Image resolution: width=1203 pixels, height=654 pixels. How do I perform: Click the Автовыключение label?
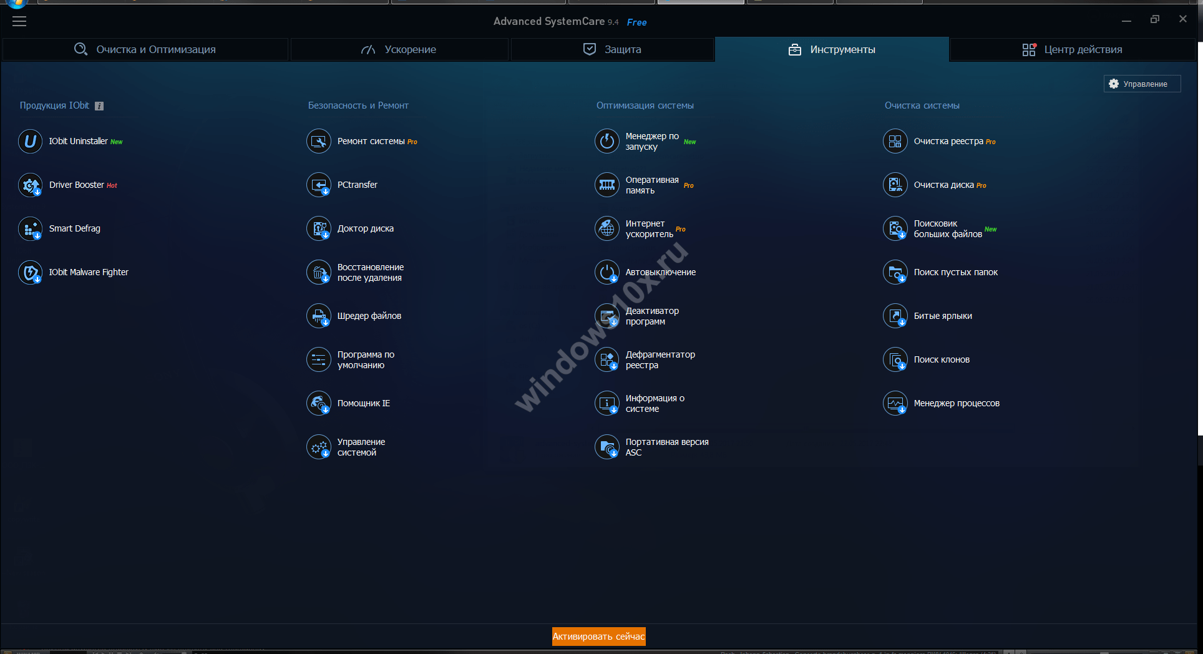point(661,272)
